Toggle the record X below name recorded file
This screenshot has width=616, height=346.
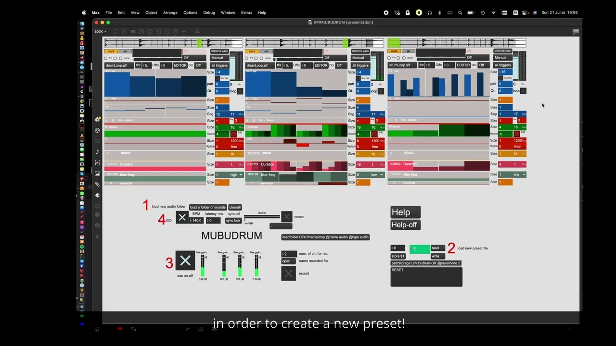[288, 273]
